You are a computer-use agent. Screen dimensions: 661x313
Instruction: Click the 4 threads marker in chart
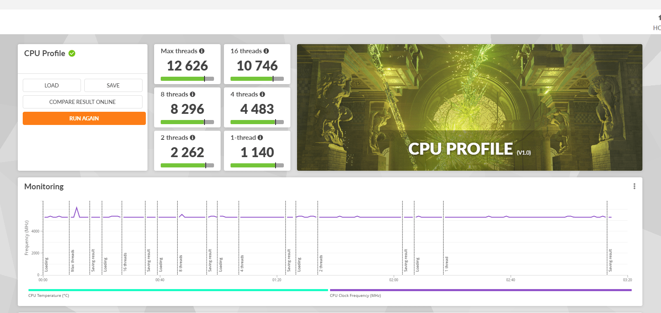coord(242,263)
